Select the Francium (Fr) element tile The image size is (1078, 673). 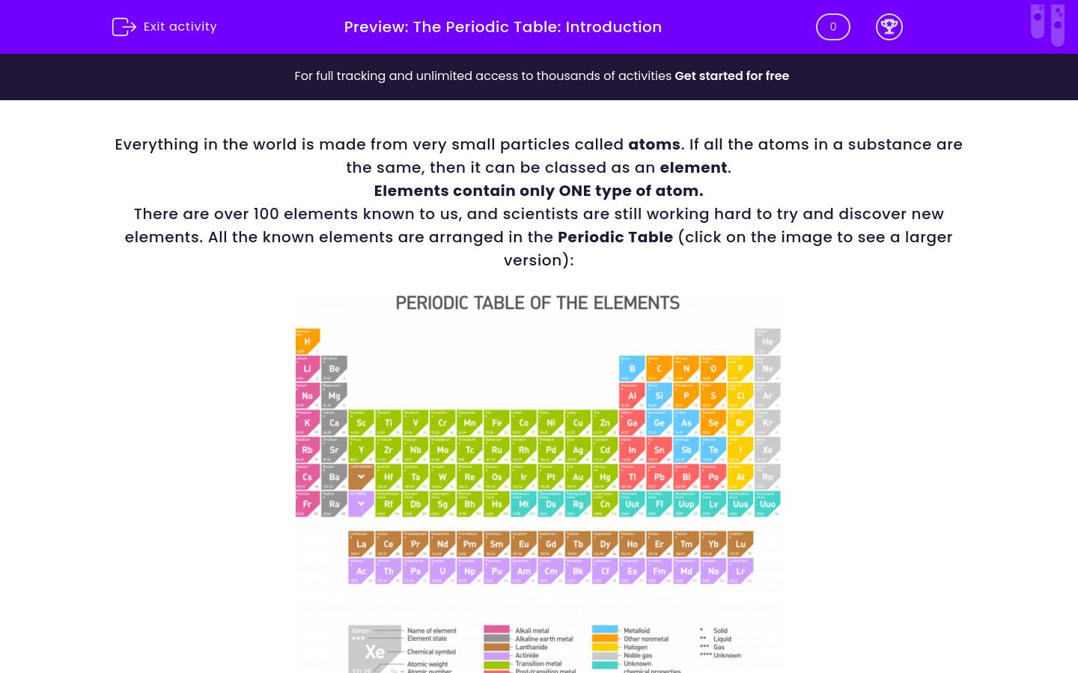click(308, 503)
